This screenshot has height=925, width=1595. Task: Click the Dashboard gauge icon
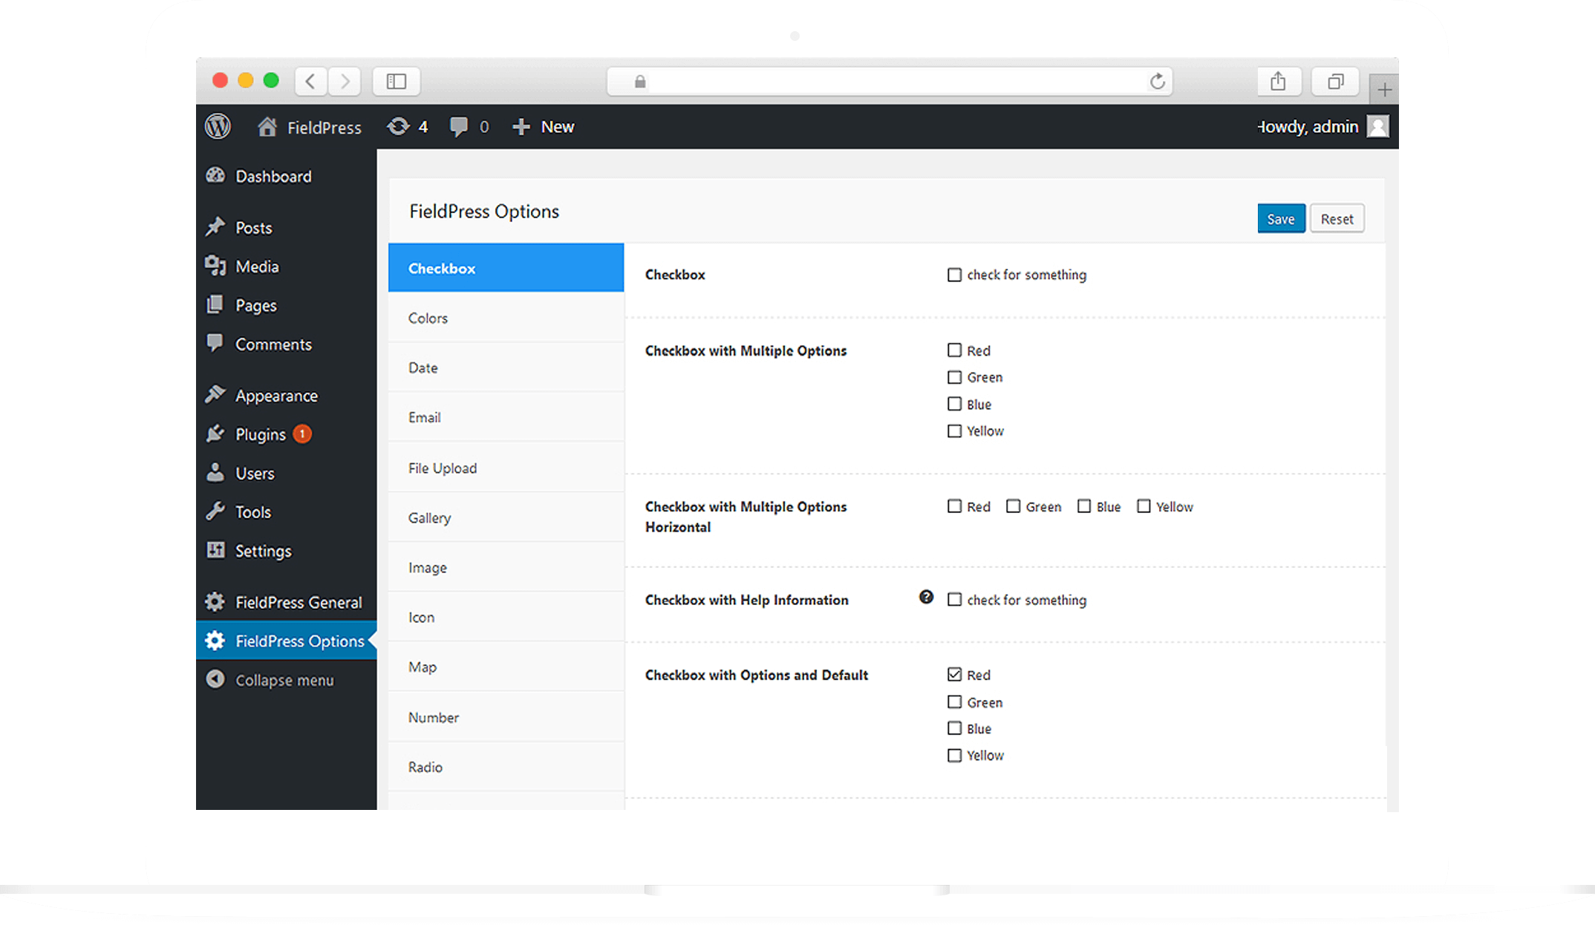click(x=215, y=176)
